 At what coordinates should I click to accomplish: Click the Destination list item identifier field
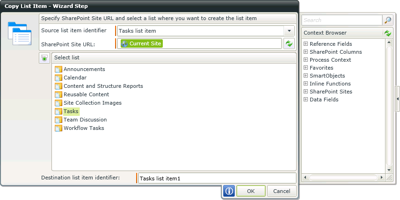pos(217,179)
